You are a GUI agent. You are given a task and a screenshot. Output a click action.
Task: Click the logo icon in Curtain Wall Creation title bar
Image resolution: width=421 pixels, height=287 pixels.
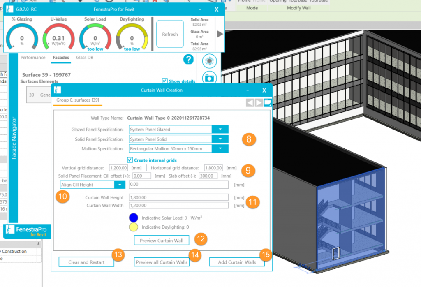pyautogui.click(x=57, y=90)
